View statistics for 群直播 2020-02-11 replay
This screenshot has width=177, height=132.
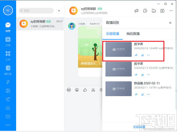pos(143,94)
